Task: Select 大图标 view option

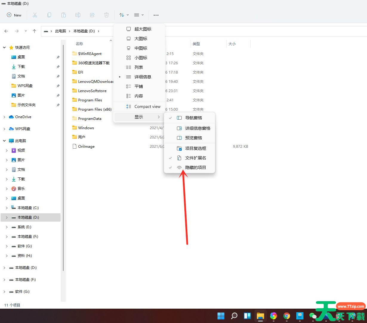Action: [x=139, y=39]
